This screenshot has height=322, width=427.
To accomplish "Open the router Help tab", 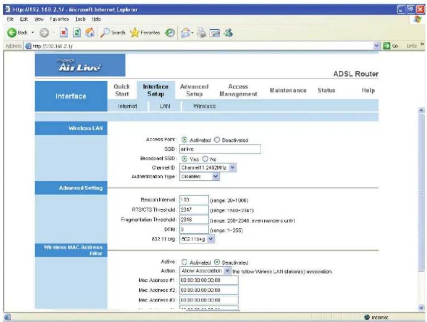I will coord(368,90).
